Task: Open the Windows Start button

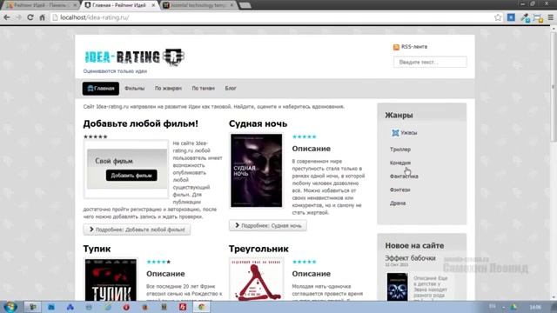Action: tap(10, 307)
